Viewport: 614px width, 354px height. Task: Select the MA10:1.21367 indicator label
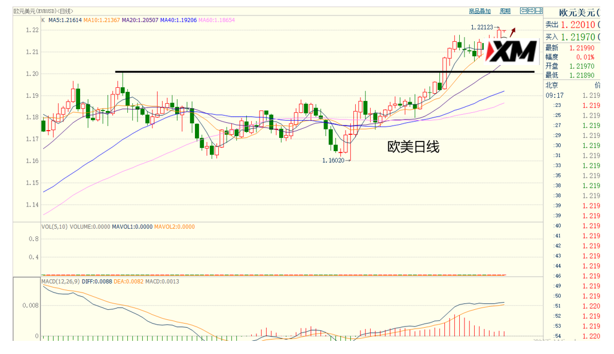pyautogui.click(x=102, y=20)
